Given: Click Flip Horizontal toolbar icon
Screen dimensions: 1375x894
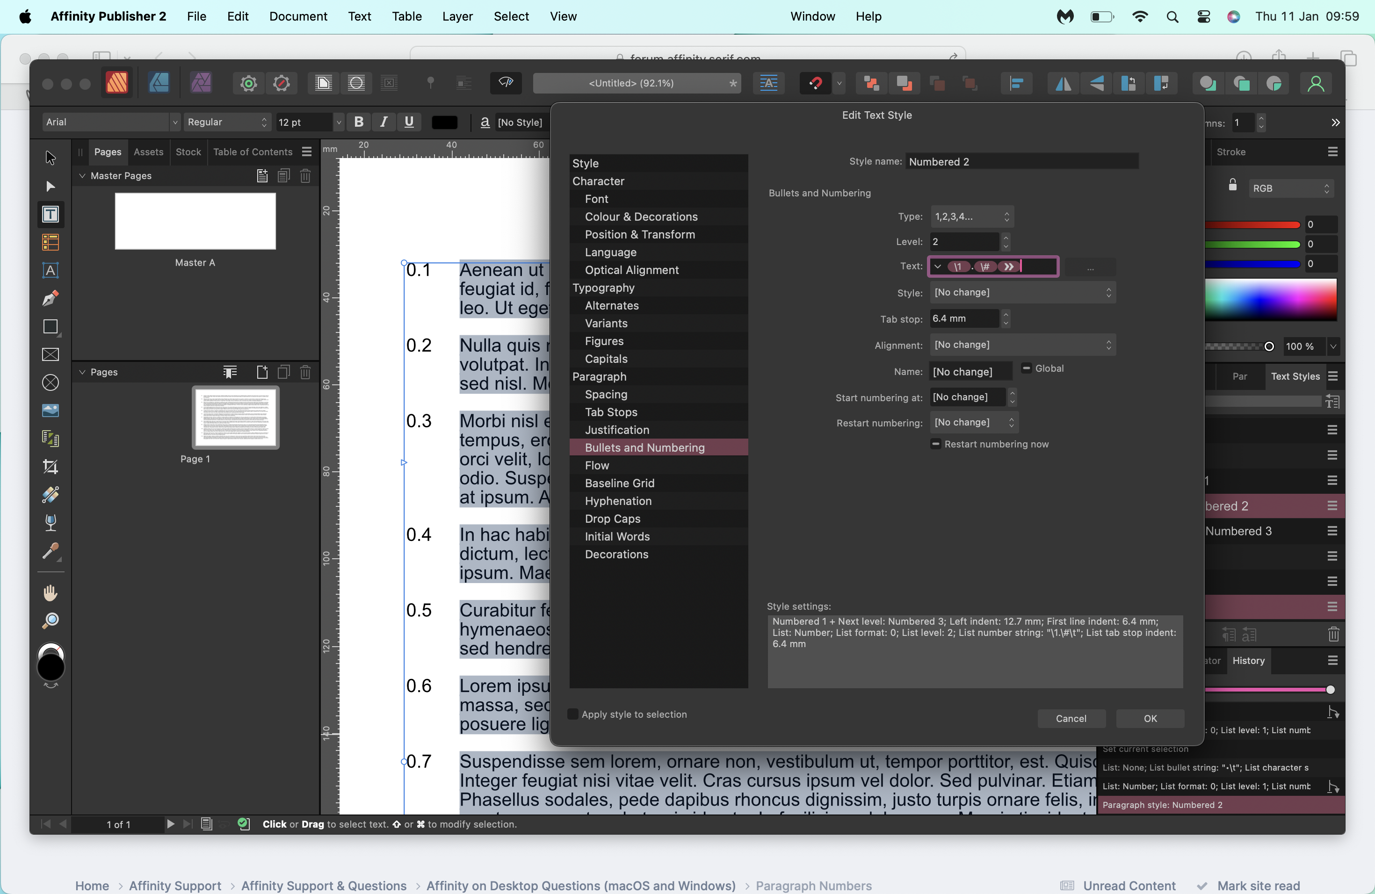Looking at the screenshot, I should click(x=1063, y=84).
